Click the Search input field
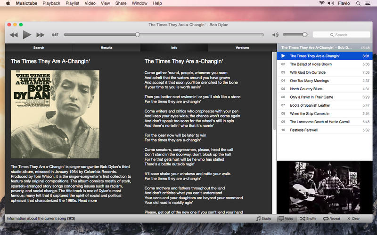 tap(342, 35)
